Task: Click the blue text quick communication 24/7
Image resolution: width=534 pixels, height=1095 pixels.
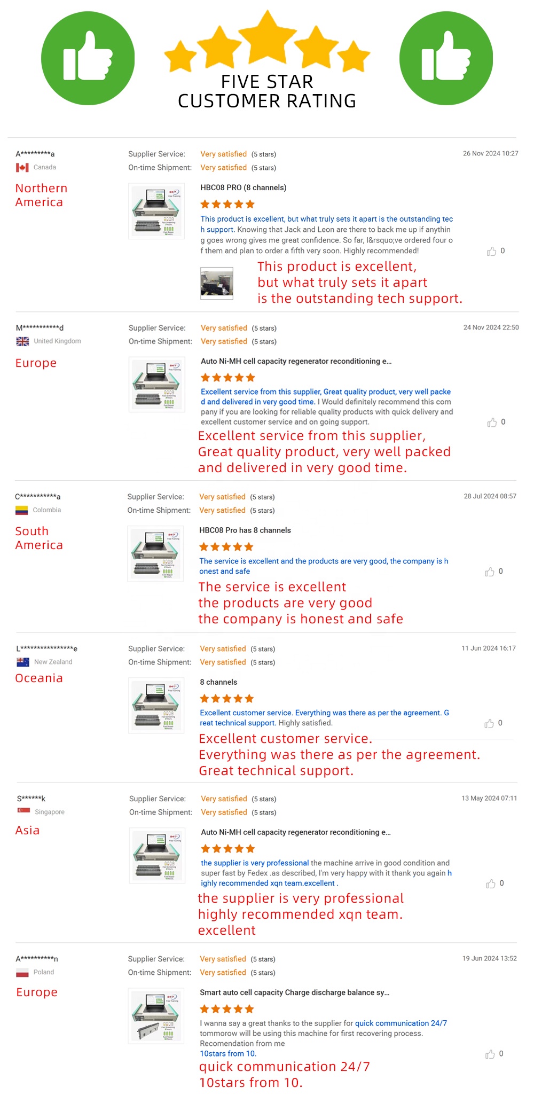Action: [x=401, y=1023]
